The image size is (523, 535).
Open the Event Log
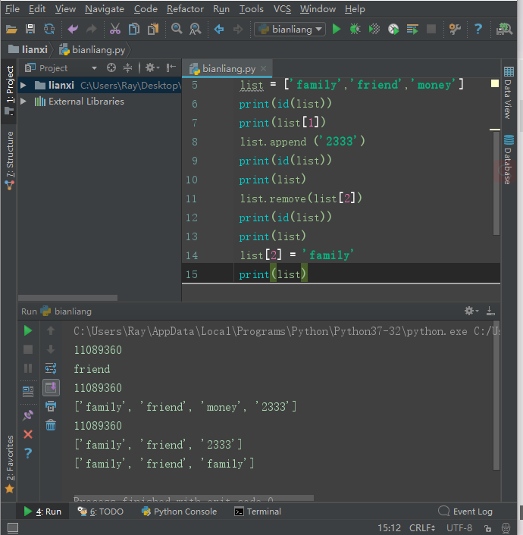click(465, 512)
